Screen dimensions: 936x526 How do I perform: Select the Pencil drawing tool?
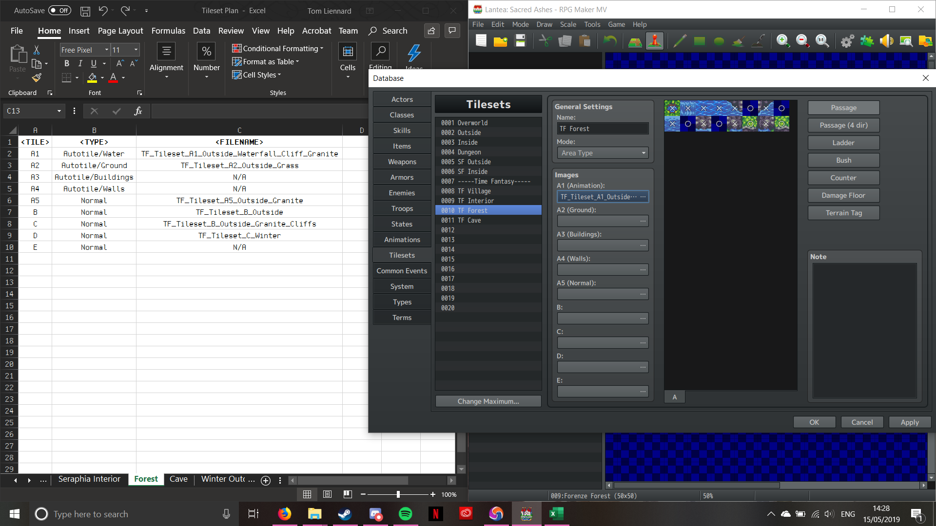coord(680,41)
